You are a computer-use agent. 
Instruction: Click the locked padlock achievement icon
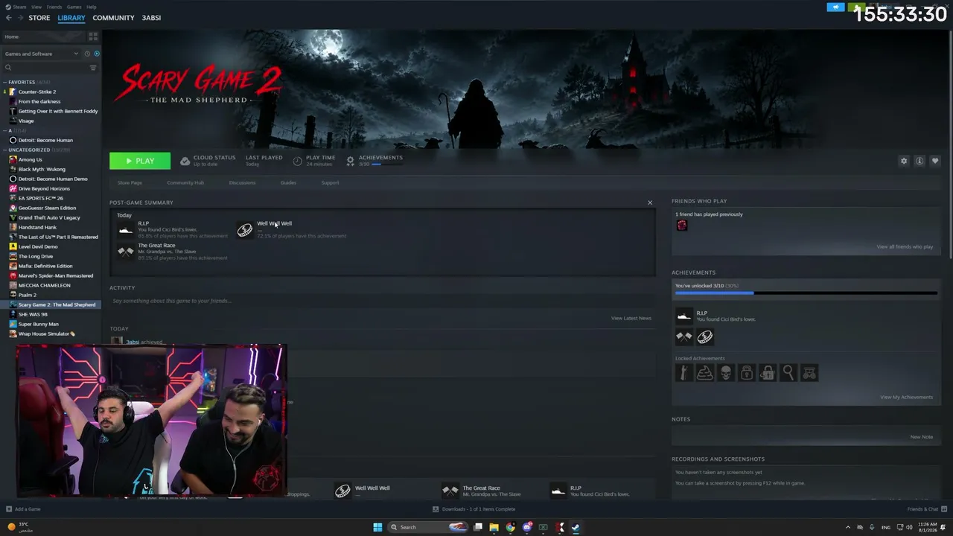(x=747, y=373)
